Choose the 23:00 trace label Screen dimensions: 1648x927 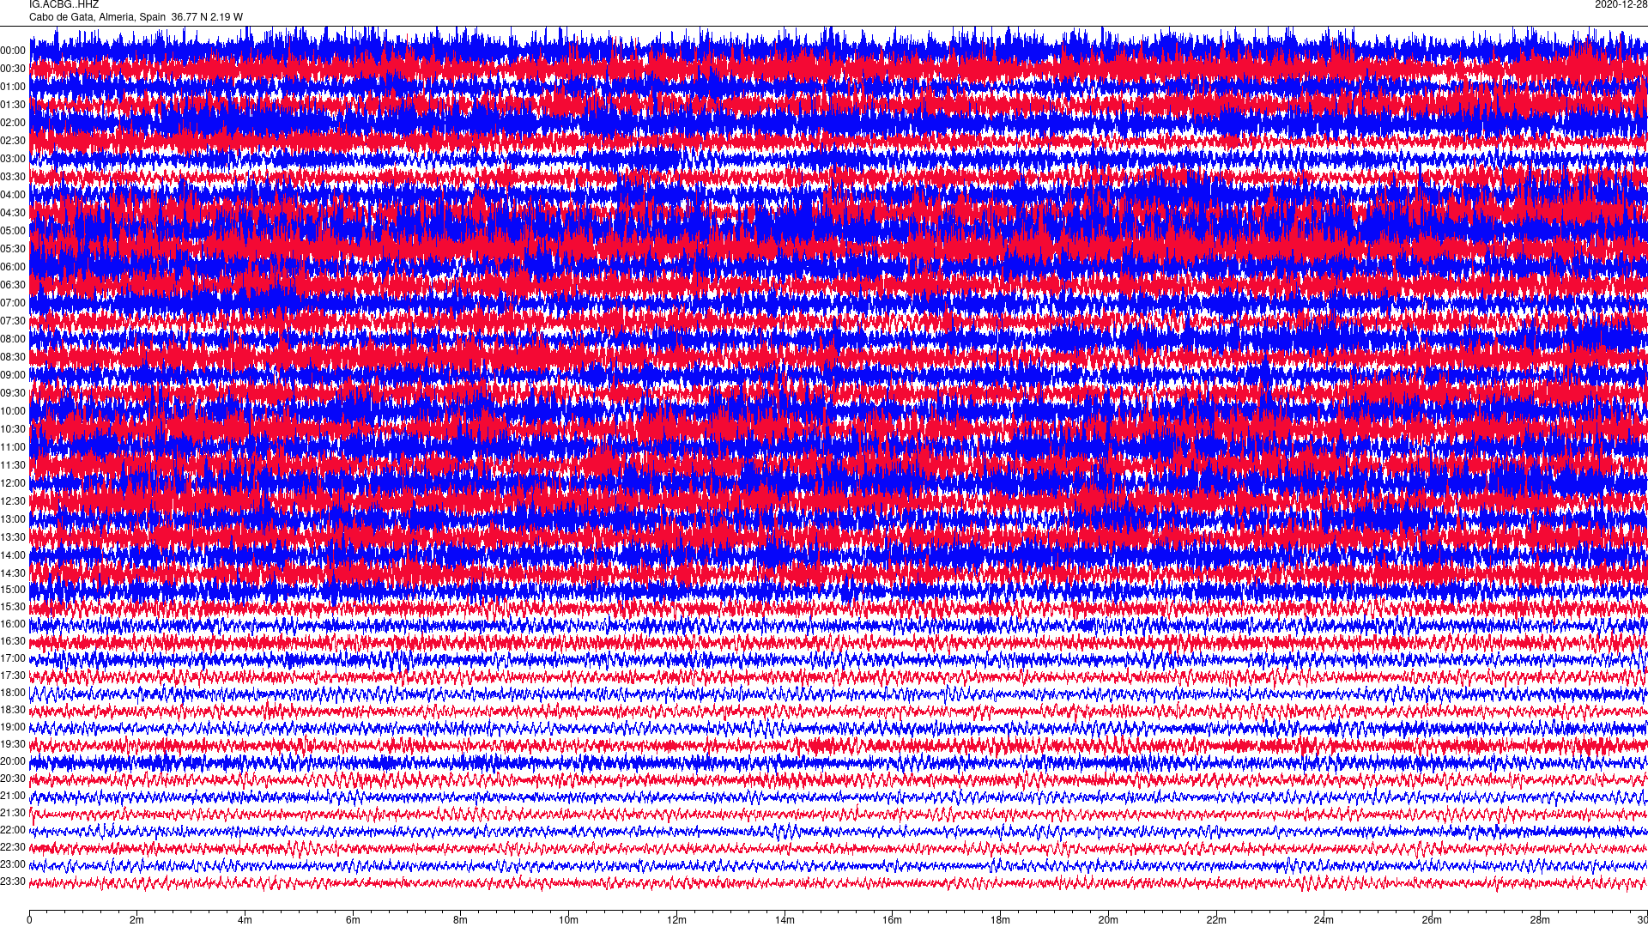tap(13, 864)
